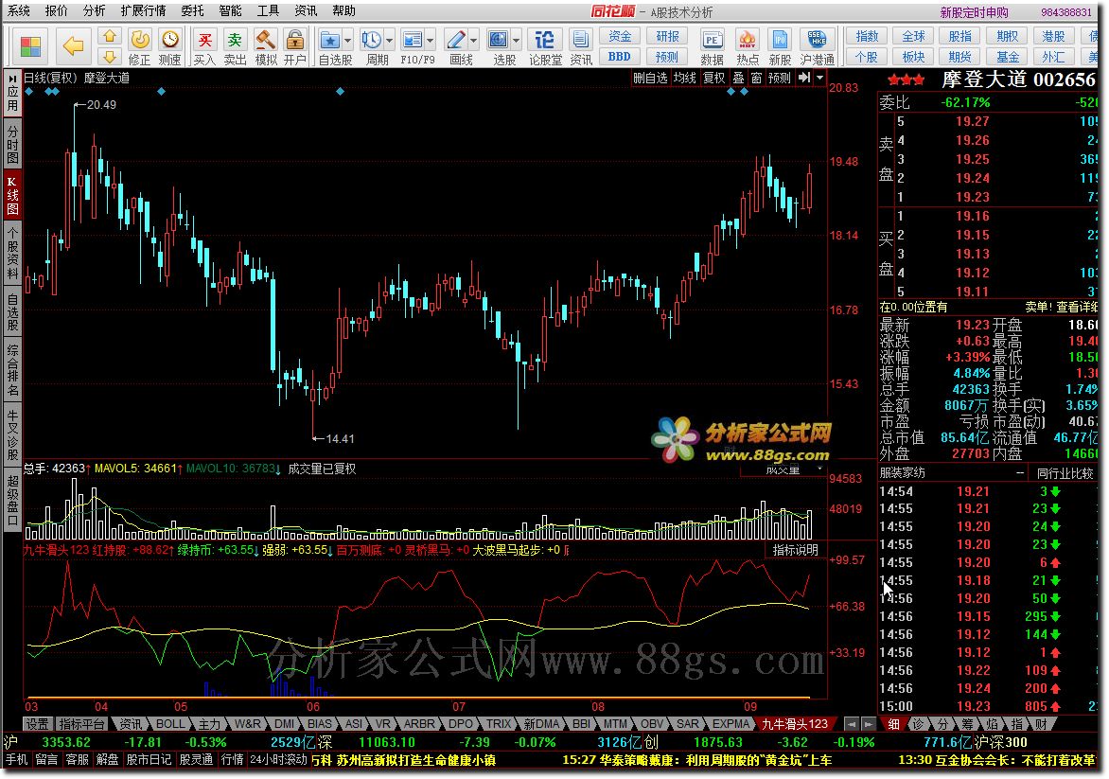
Task: Open the 论股堂 forum icon
Action: click(545, 40)
